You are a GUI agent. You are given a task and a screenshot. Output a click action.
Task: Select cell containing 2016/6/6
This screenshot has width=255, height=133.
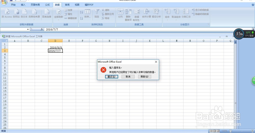pyautogui.click(x=55, y=47)
